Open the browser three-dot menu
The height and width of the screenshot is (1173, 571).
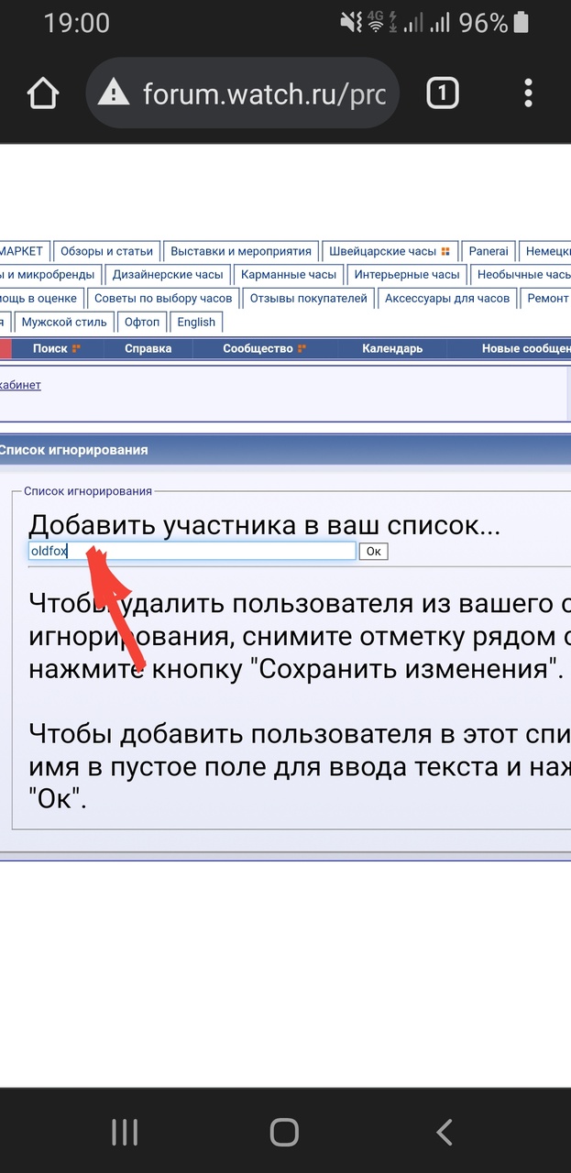pyautogui.click(x=528, y=93)
